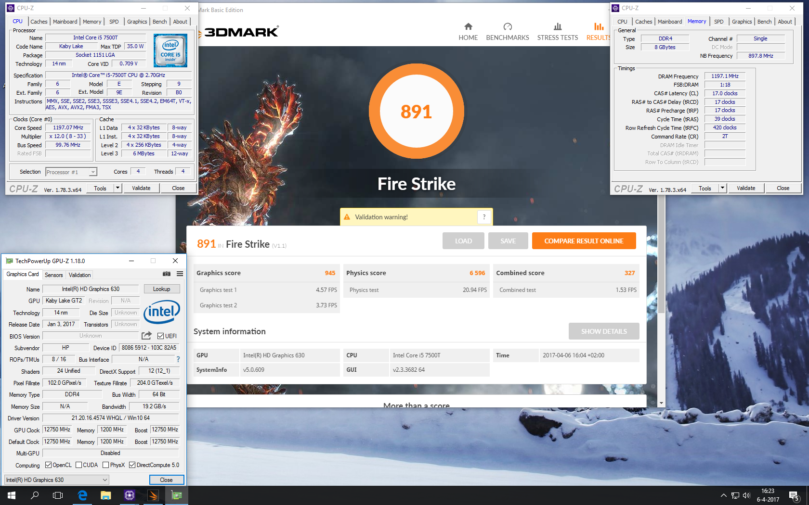Open the RESULTS bar chart icon

[599, 26]
